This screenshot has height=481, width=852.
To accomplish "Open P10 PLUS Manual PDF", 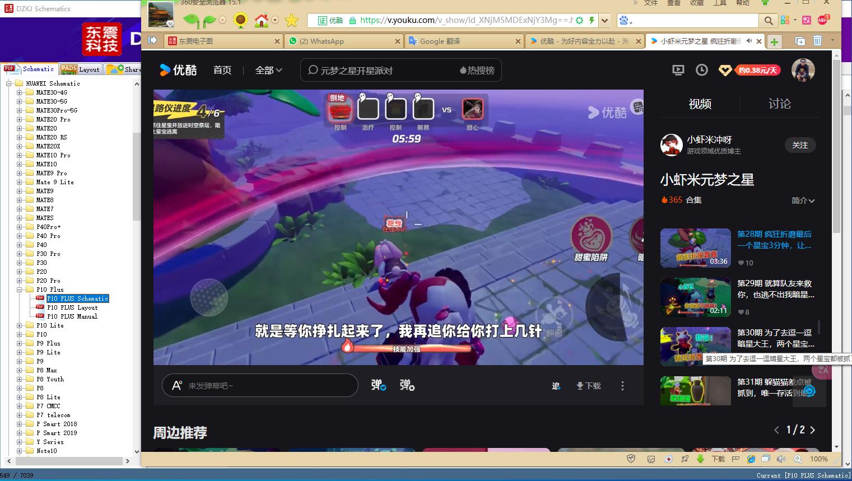I will 72,316.
